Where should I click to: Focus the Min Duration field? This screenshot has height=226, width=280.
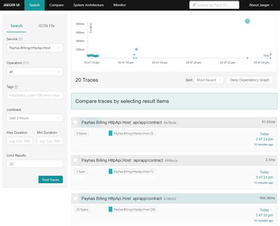coord(50,141)
